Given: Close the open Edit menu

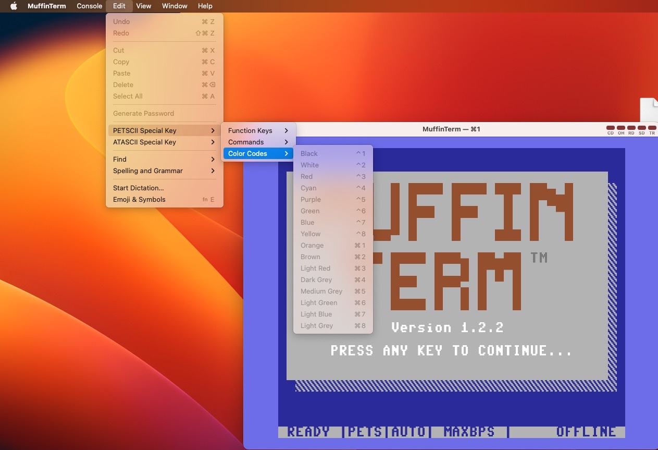Looking at the screenshot, I should 119,6.
